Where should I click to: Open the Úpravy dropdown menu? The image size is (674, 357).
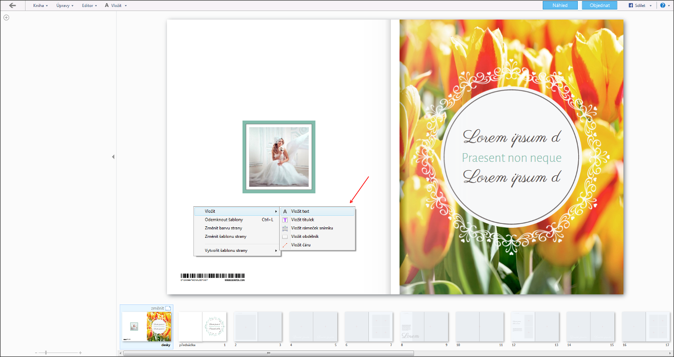coord(65,6)
